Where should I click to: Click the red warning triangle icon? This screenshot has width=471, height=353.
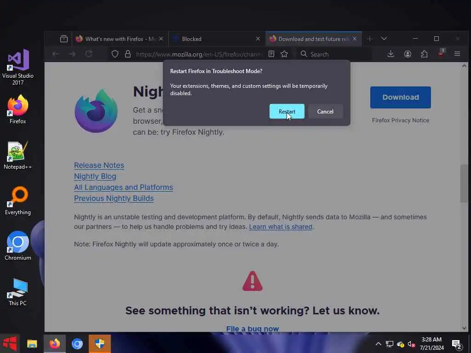(x=253, y=281)
